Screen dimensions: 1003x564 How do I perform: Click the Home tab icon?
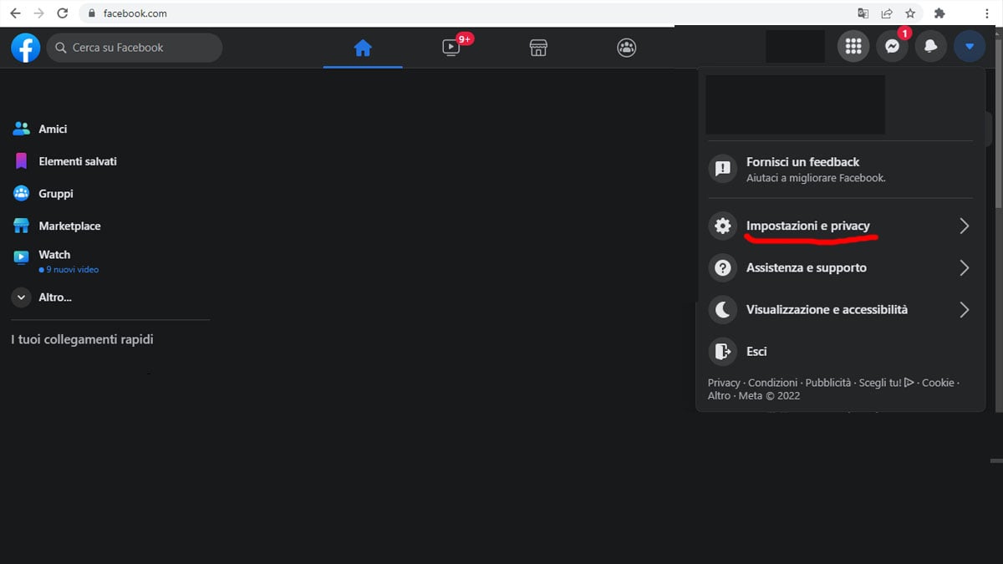click(363, 48)
